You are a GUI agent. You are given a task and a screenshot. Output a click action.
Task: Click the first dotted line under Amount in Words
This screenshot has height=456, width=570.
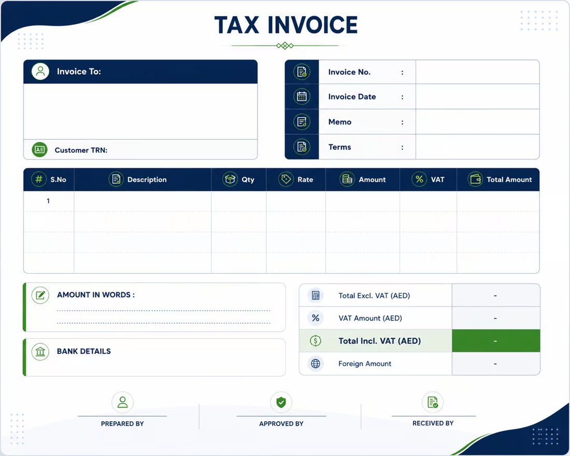[164, 311]
